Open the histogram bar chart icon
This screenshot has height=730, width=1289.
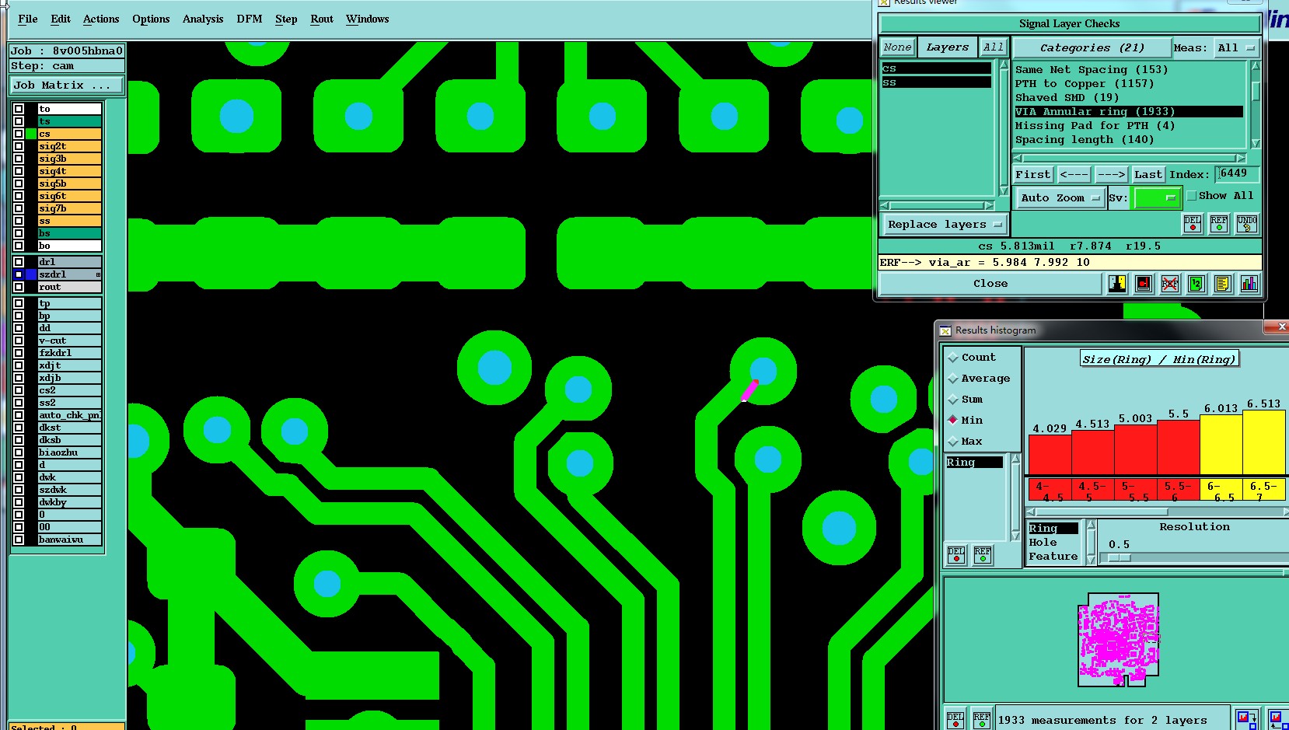pyautogui.click(x=1249, y=284)
